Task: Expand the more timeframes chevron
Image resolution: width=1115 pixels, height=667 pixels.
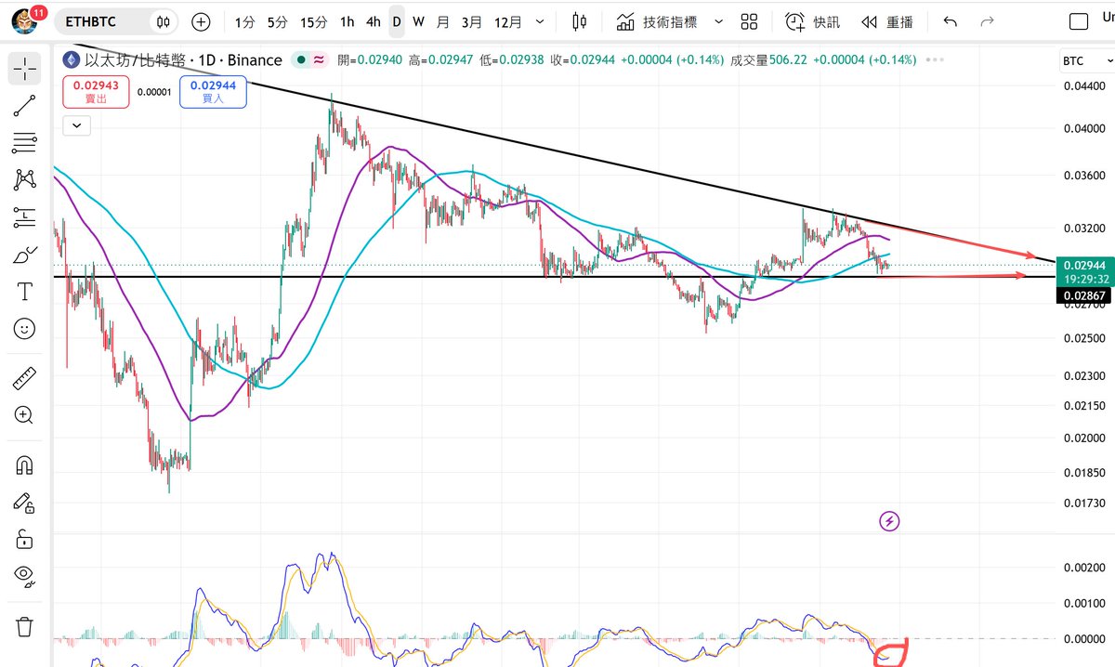Action: (x=540, y=21)
